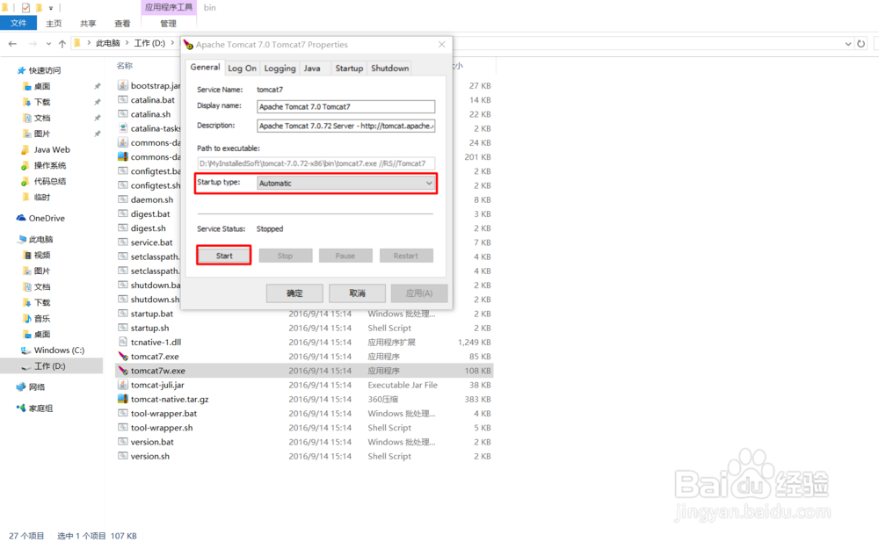Sort by the 名称 column header
Screen dimensions: 879x542
[125, 66]
